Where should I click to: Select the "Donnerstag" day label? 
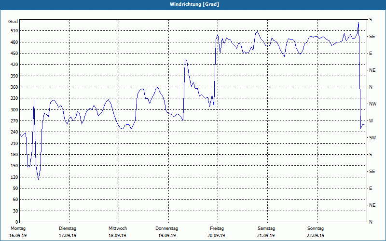(x=166, y=228)
